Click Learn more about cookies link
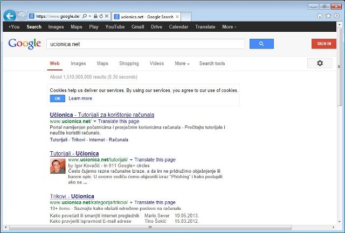Viewport: 345px width, 233px height. (80, 98)
